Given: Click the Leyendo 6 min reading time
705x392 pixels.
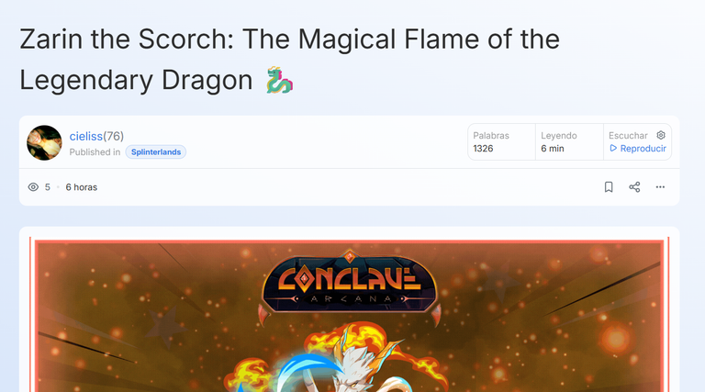Looking at the screenshot, I should pos(569,141).
